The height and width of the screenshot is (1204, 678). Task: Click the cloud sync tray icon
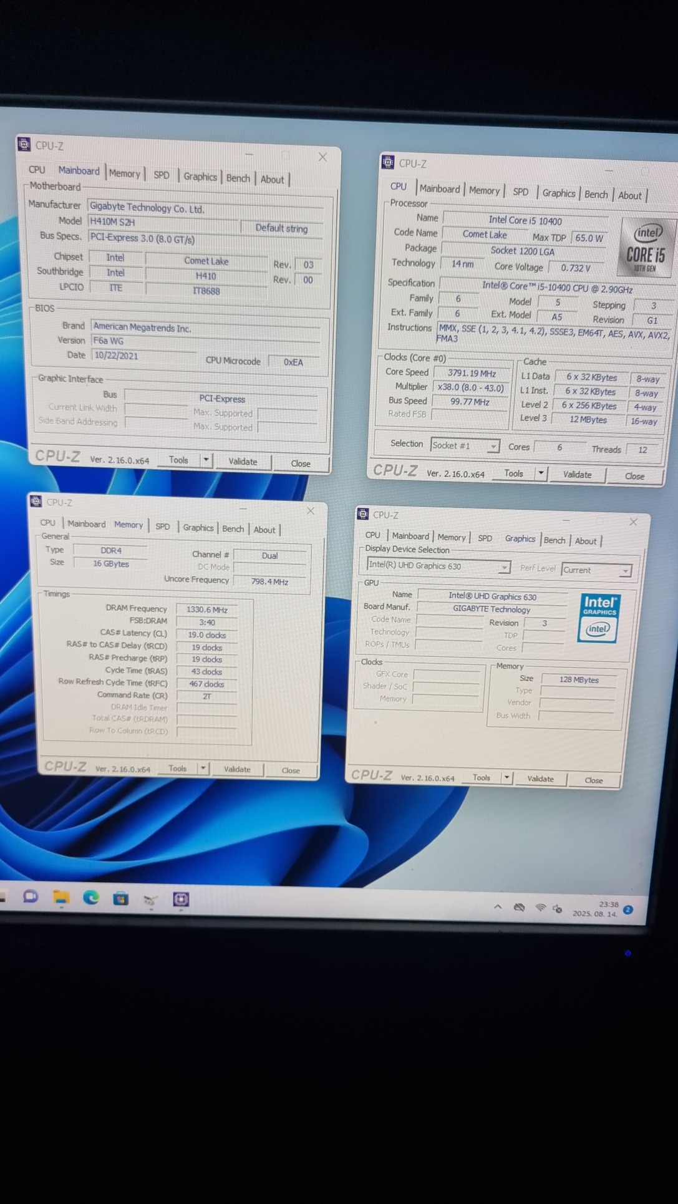point(519,907)
